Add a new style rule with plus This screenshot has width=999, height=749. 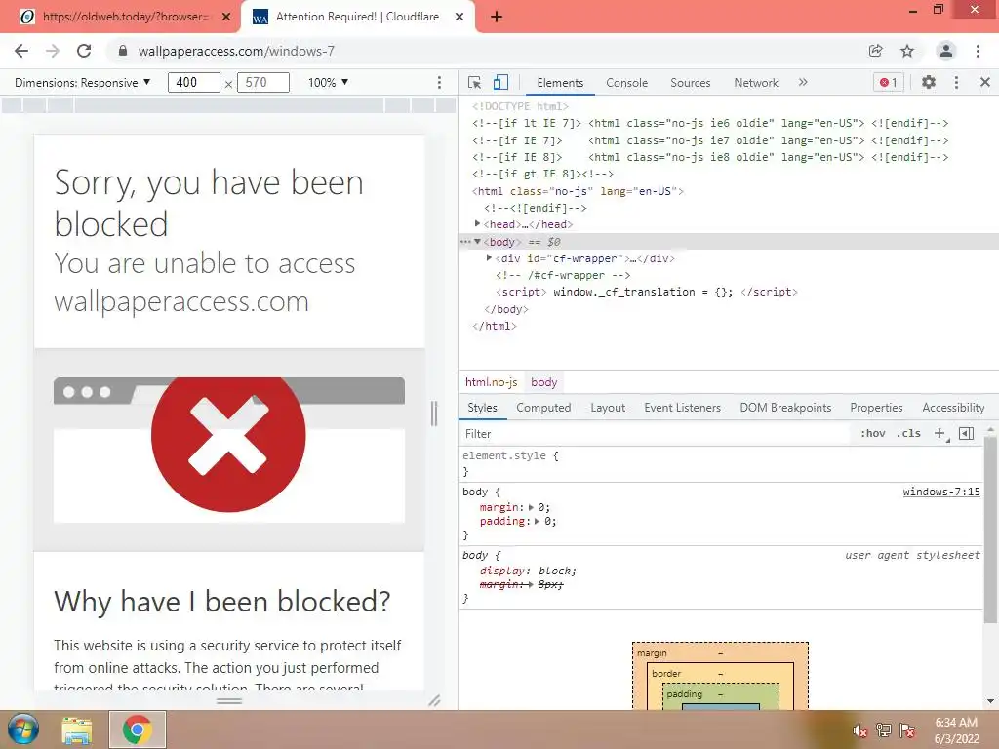[939, 434]
